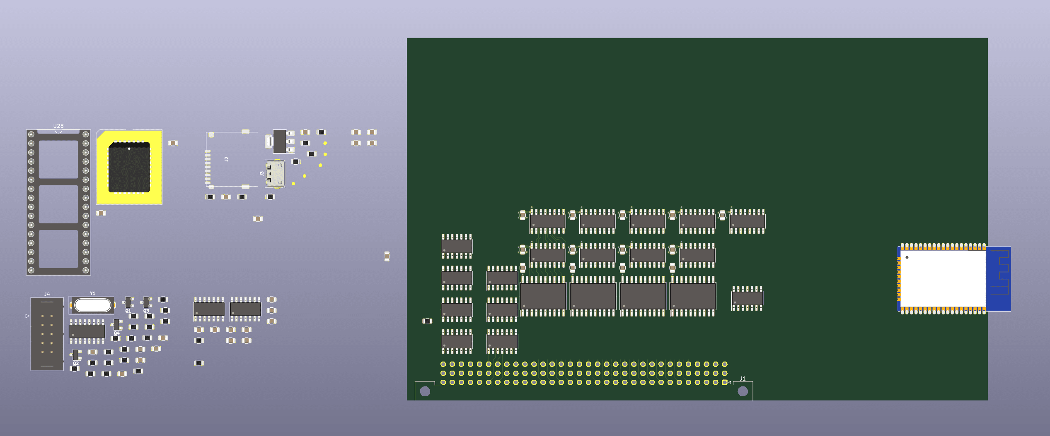
Task: Click the 'J1' reference label on board
Action: tap(743, 379)
